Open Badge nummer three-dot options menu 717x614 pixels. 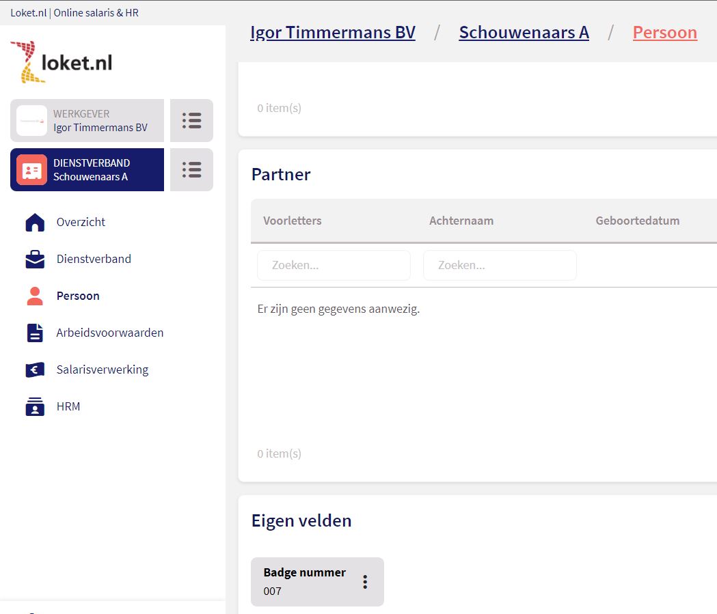(x=365, y=582)
